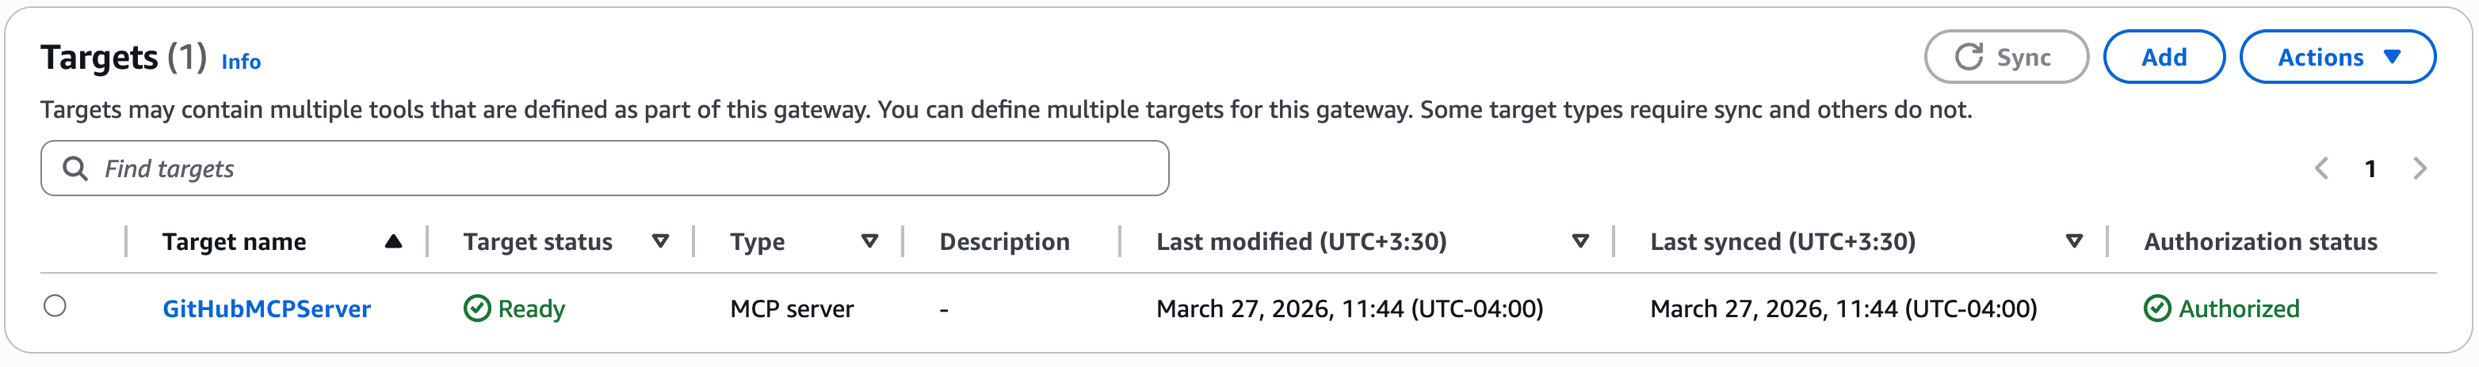Image resolution: width=2479 pixels, height=367 pixels.
Task: Click into the Find targets search field
Action: 616,169
